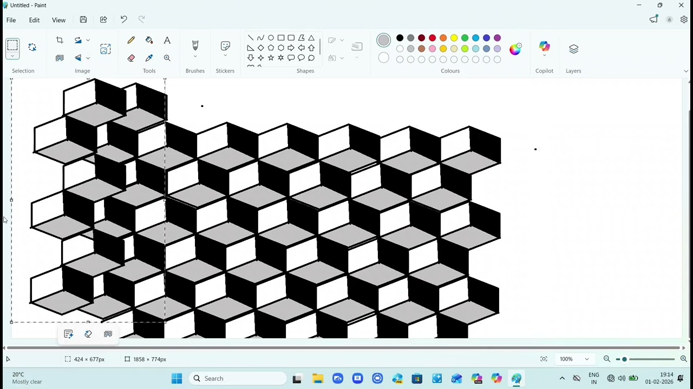Select the Five-point star shape
The width and height of the screenshot is (693, 389).
pos(271,58)
